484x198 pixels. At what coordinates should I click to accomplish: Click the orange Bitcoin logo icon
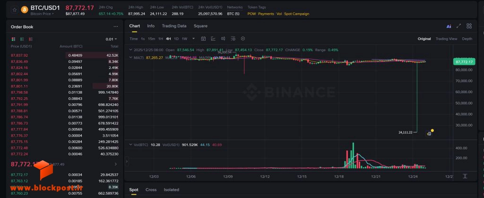tap(25, 10)
